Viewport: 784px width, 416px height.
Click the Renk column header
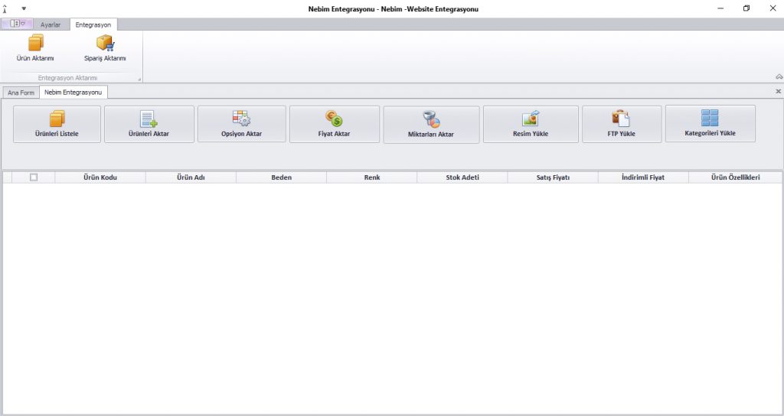point(372,177)
